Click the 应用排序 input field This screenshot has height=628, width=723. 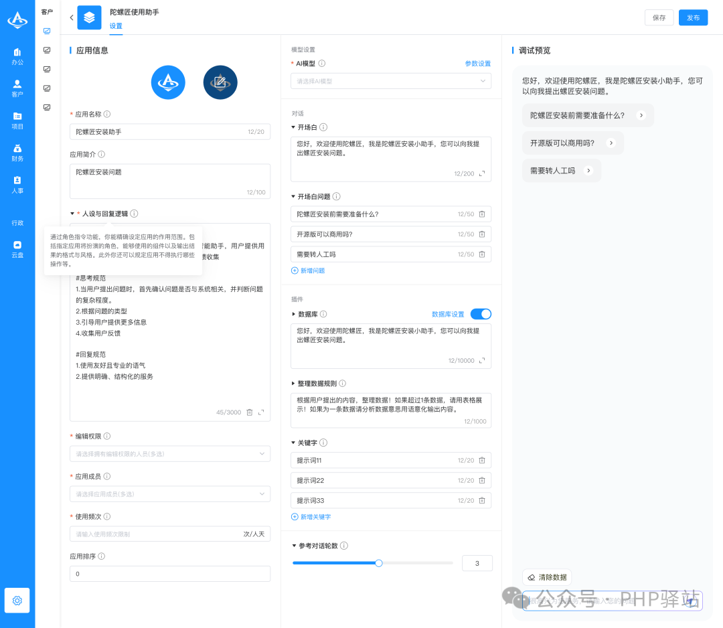tap(170, 574)
